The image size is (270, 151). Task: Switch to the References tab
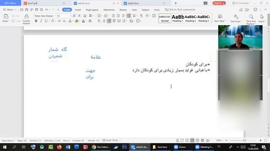(x=109, y=10)
